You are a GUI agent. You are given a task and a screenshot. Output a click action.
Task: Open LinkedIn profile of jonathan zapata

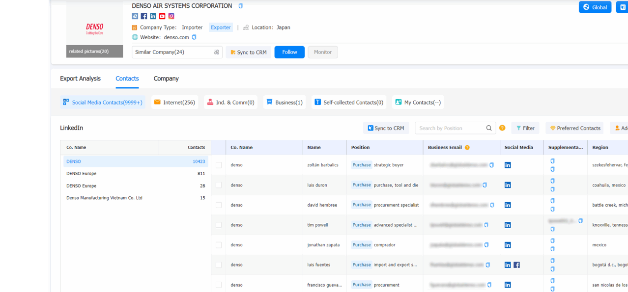(508, 245)
